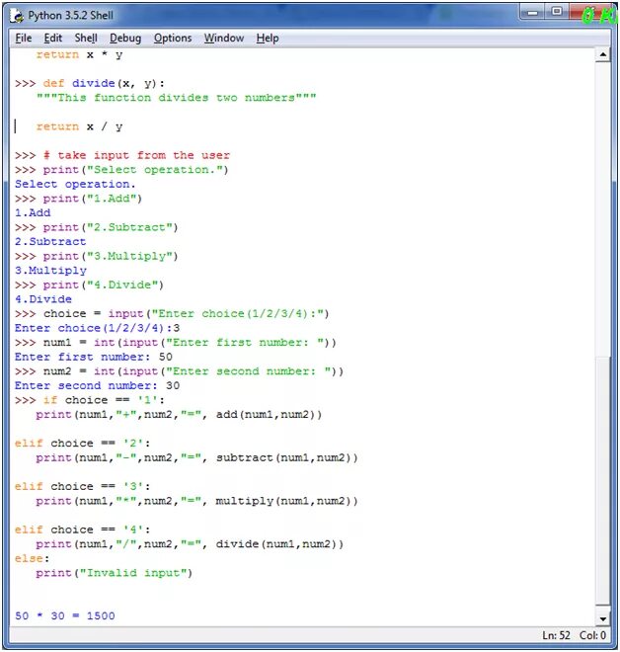Maximize the Python Shell window

(x=557, y=12)
